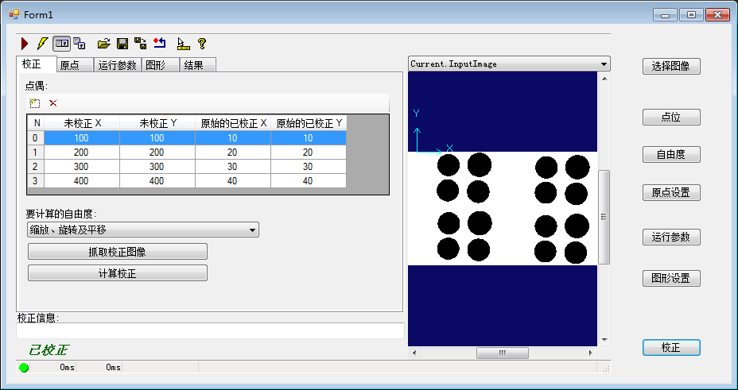The image size is (738, 390).
Task: Switch to the 结果 tab
Action: point(193,65)
